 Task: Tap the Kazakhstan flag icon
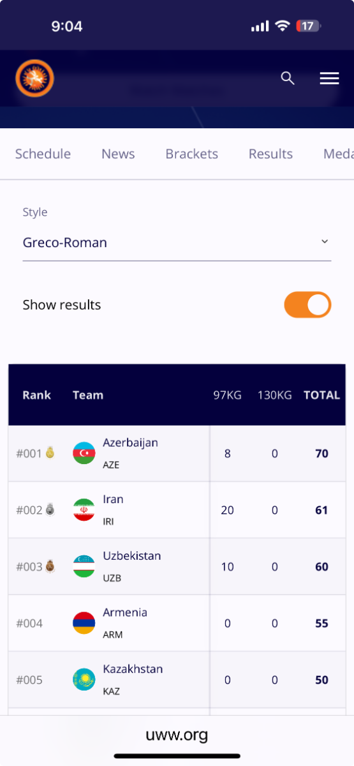click(84, 679)
